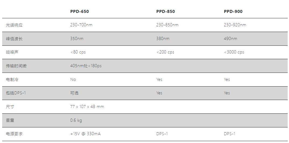Click the PPD-650 column header
The image size is (289, 143).
point(79,11)
